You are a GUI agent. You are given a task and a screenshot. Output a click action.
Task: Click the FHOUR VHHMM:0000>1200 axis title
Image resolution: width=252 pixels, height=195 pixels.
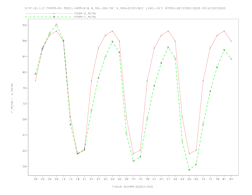point(132,187)
